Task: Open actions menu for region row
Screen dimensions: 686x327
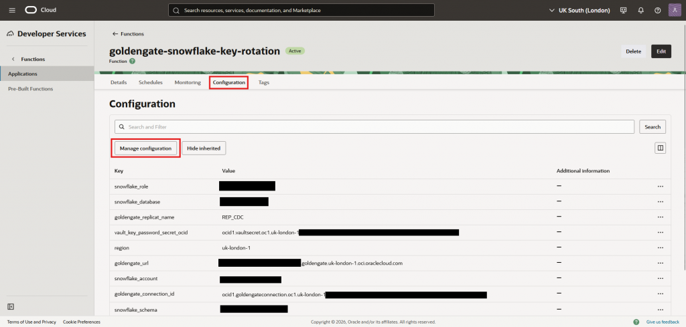Action: [x=660, y=248]
